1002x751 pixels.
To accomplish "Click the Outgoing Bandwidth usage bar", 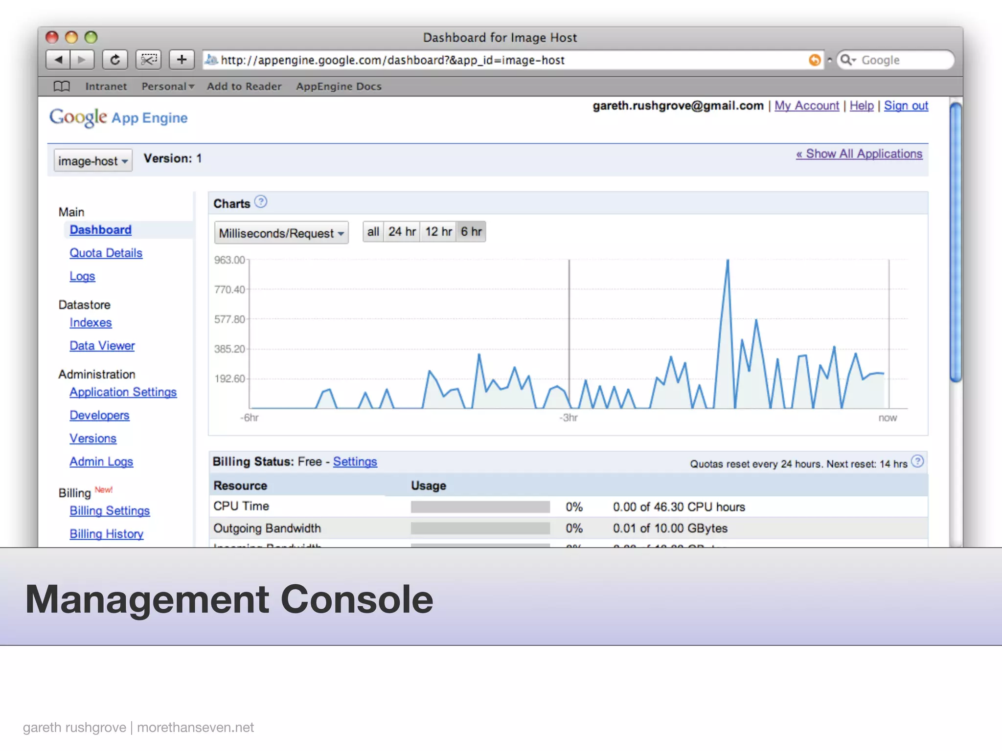I will click(x=480, y=529).
